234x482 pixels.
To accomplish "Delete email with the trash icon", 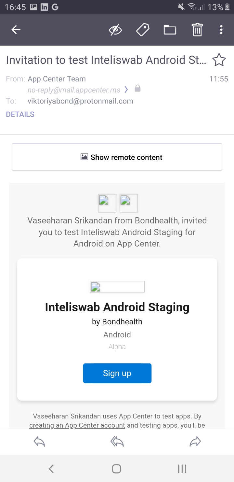I will [x=197, y=30].
